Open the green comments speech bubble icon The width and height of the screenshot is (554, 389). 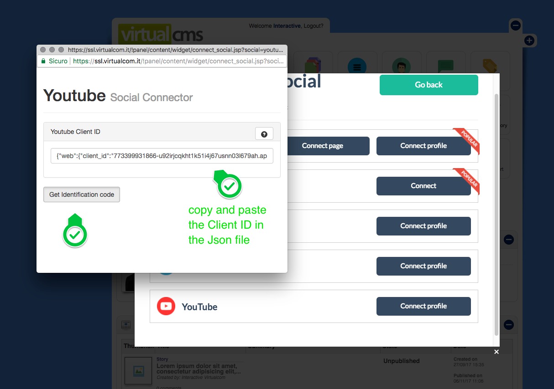click(445, 67)
